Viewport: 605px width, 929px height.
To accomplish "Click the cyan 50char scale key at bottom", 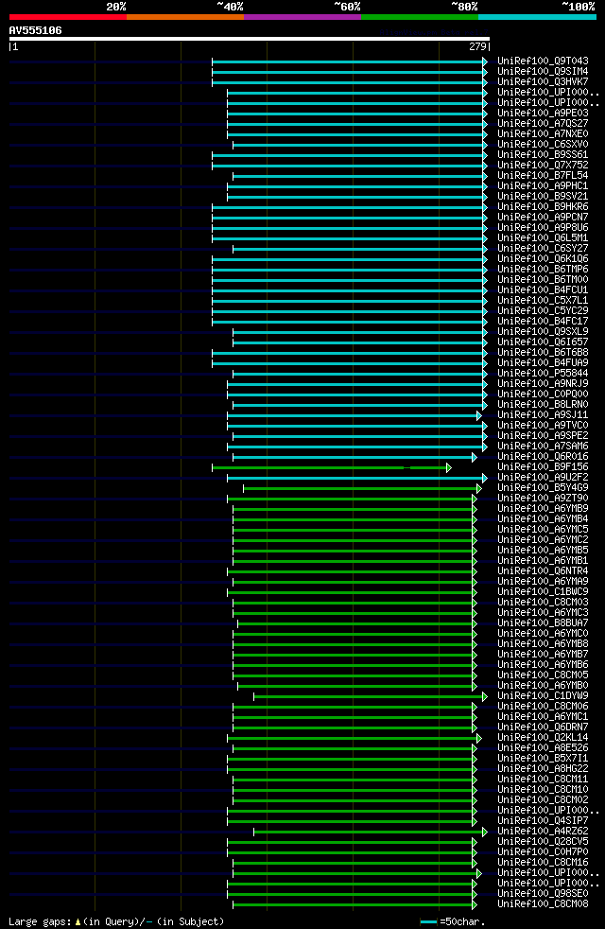I will point(428,921).
